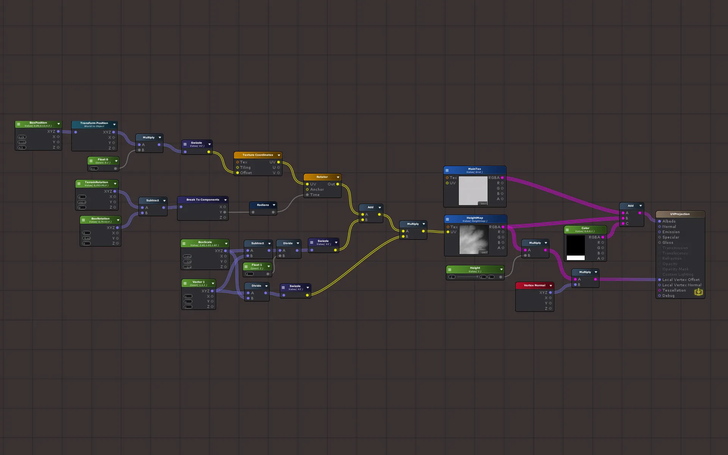
Task: Open dropdown on Subtract node fed by TerrainRotation
Action: click(x=165, y=201)
